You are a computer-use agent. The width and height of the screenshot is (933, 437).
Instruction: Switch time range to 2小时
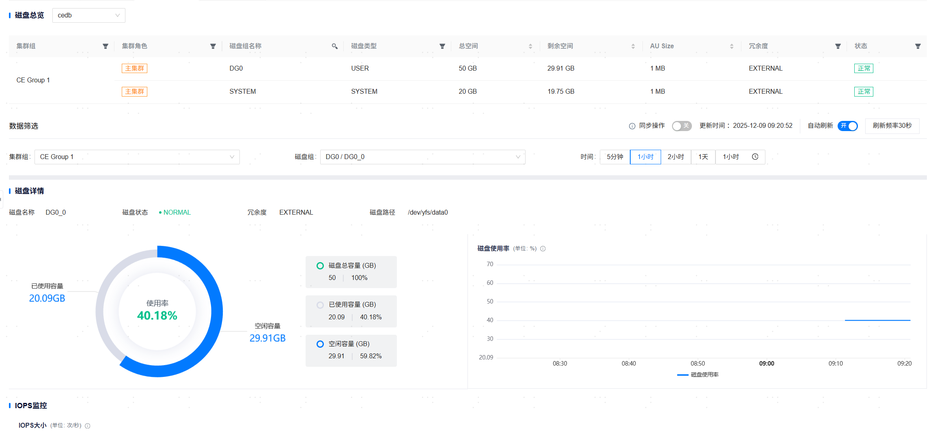point(676,157)
